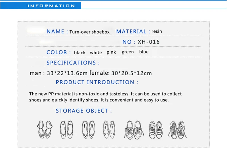Click the green color option text
227x155 pixels.
click(x=128, y=52)
